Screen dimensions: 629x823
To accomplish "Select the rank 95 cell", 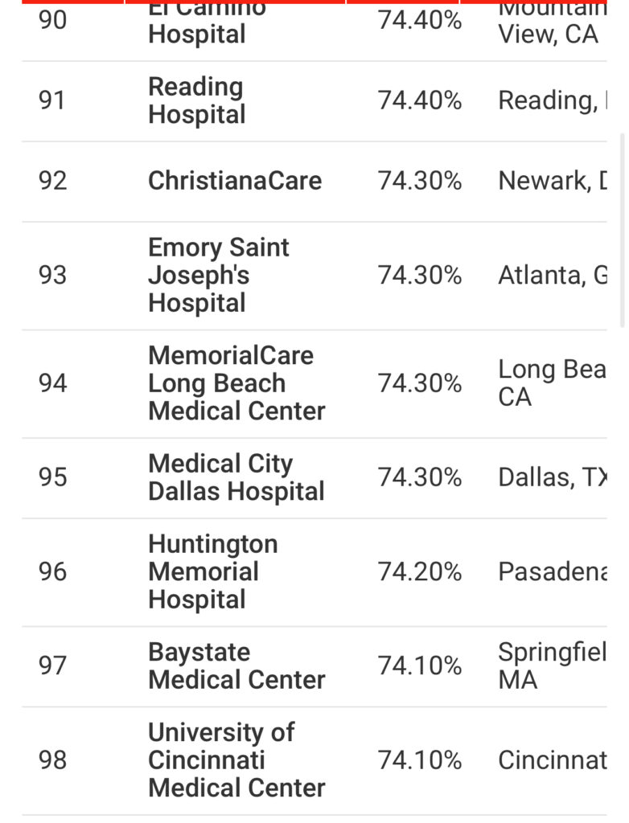I will tap(53, 477).
